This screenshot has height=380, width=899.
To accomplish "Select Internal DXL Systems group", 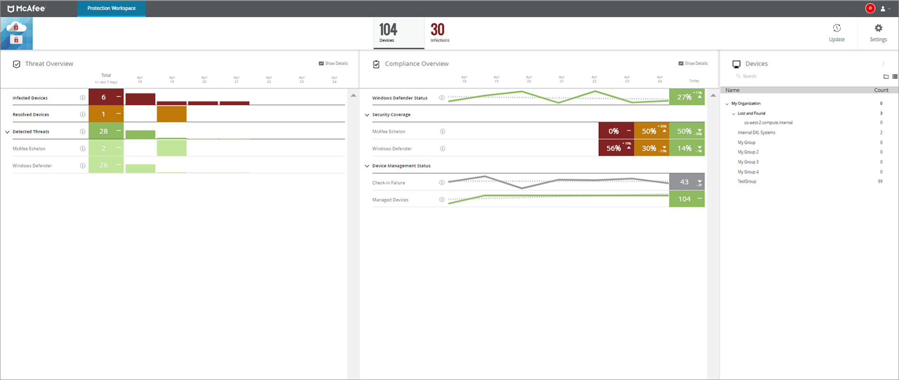I will (x=756, y=133).
